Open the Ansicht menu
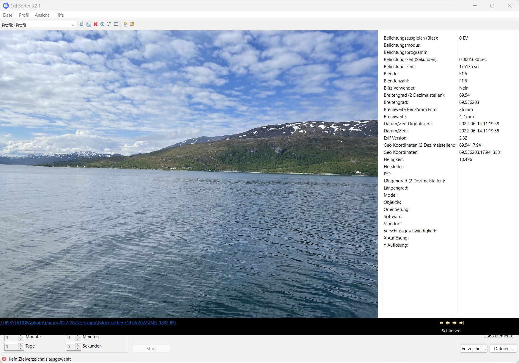The height and width of the screenshot is (363, 519). (42, 15)
